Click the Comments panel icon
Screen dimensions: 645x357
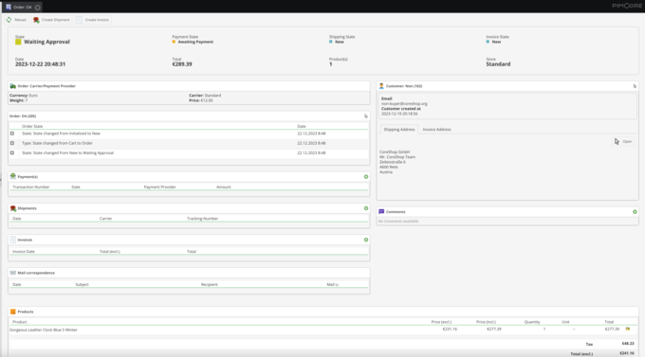coord(381,211)
